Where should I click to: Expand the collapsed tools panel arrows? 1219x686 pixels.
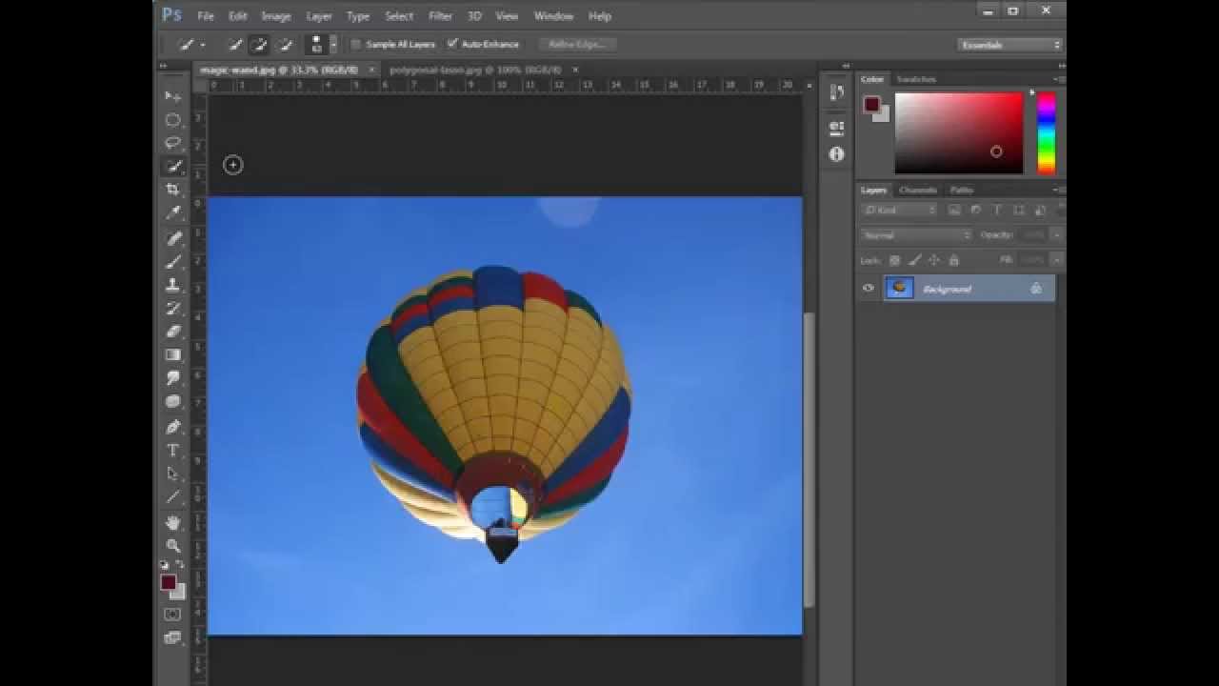click(162, 67)
